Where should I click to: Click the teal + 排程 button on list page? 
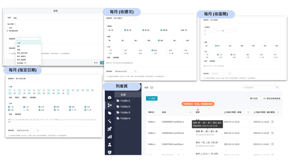pyautogui.click(x=152, y=98)
